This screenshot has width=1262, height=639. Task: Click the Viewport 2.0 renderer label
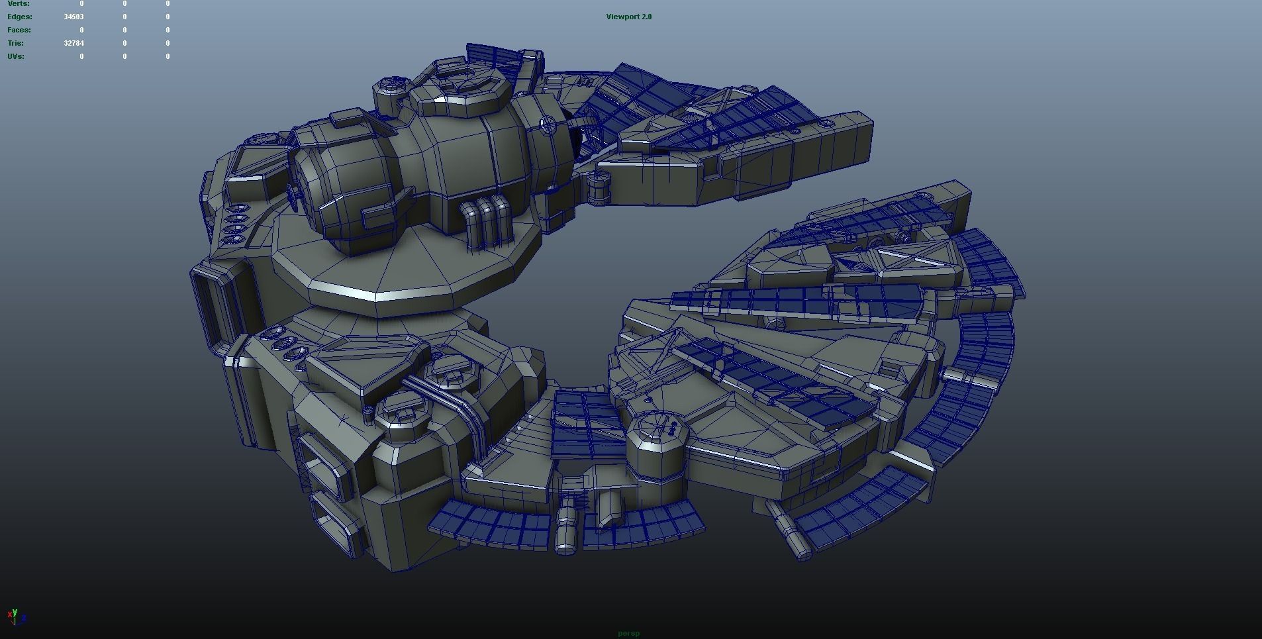628,17
